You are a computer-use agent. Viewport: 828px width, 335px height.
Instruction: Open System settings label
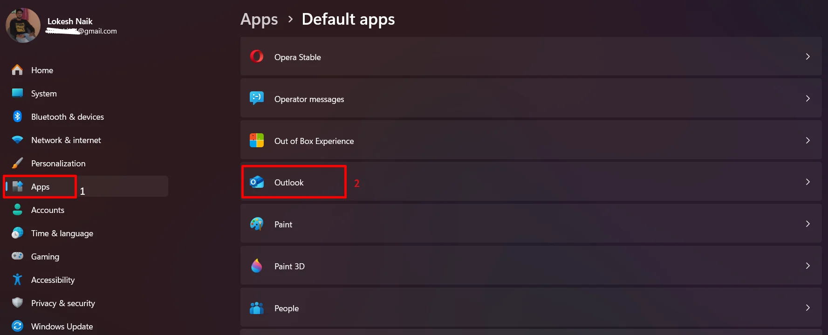44,94
